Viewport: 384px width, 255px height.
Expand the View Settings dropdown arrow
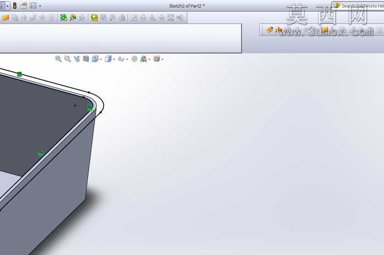[162, 59]
